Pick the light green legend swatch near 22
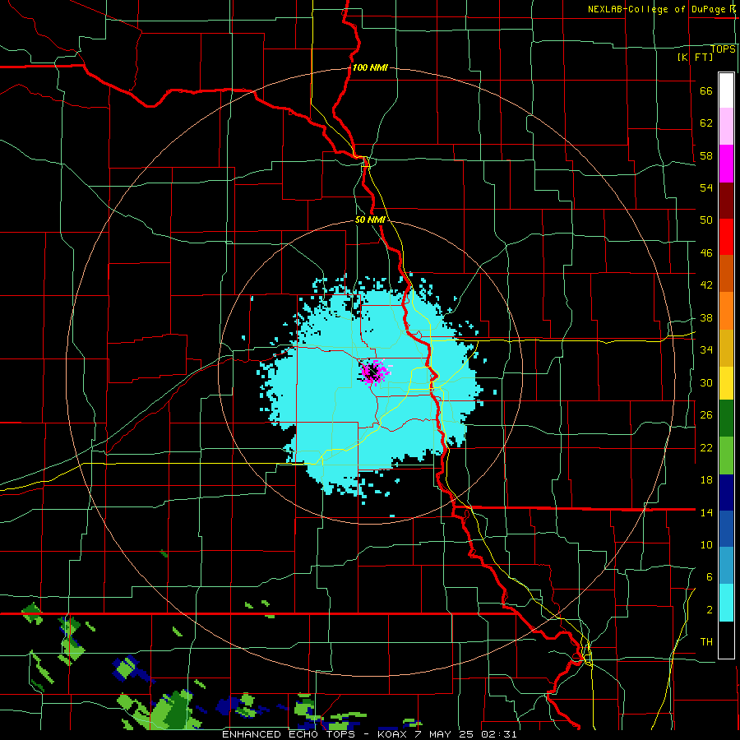Image resolution: width=740 pixels, height=740 pixels. 726,456
